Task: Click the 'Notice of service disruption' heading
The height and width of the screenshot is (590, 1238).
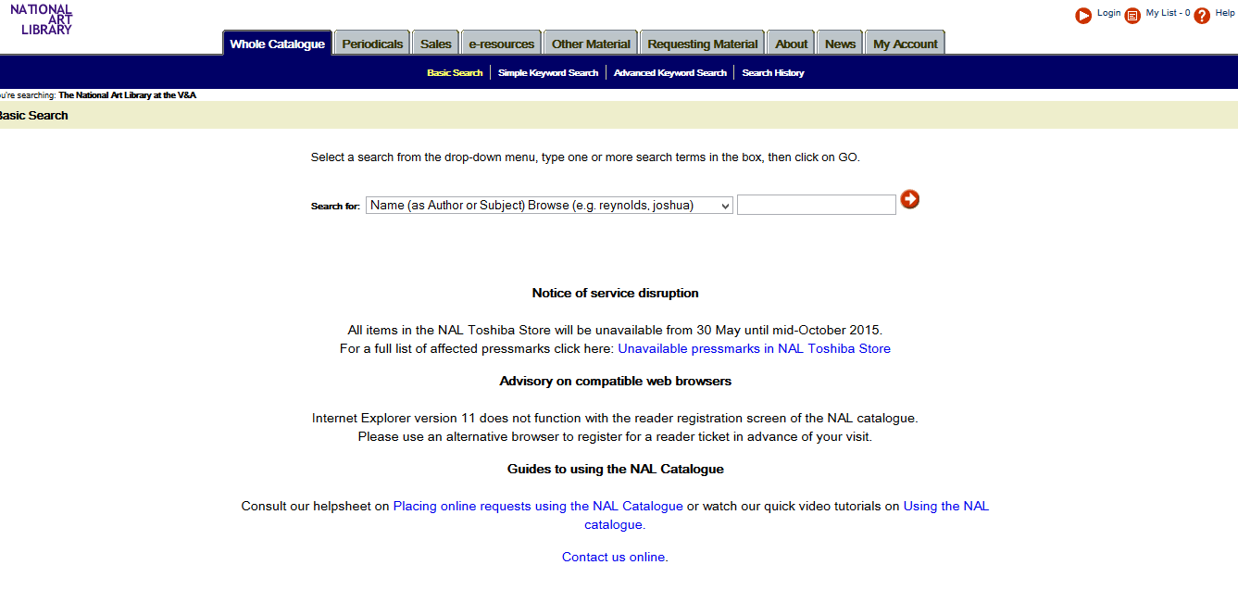Action: (x=615, y=293)
